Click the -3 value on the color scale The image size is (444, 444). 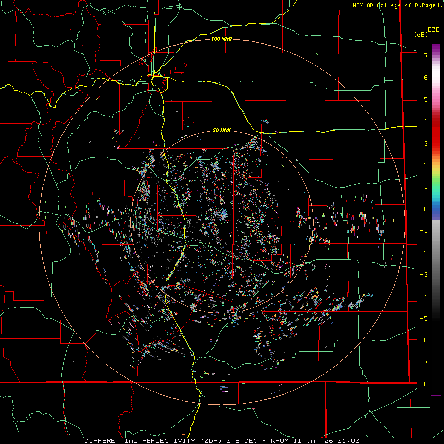[x=424, y=275]
